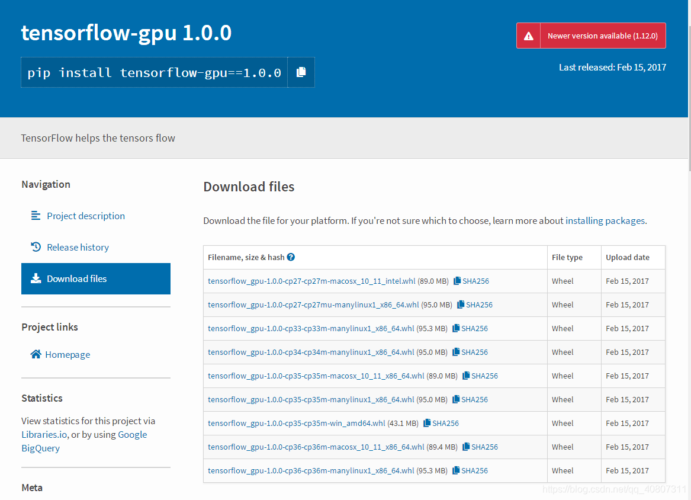Visit the project Homepage link

68,354
